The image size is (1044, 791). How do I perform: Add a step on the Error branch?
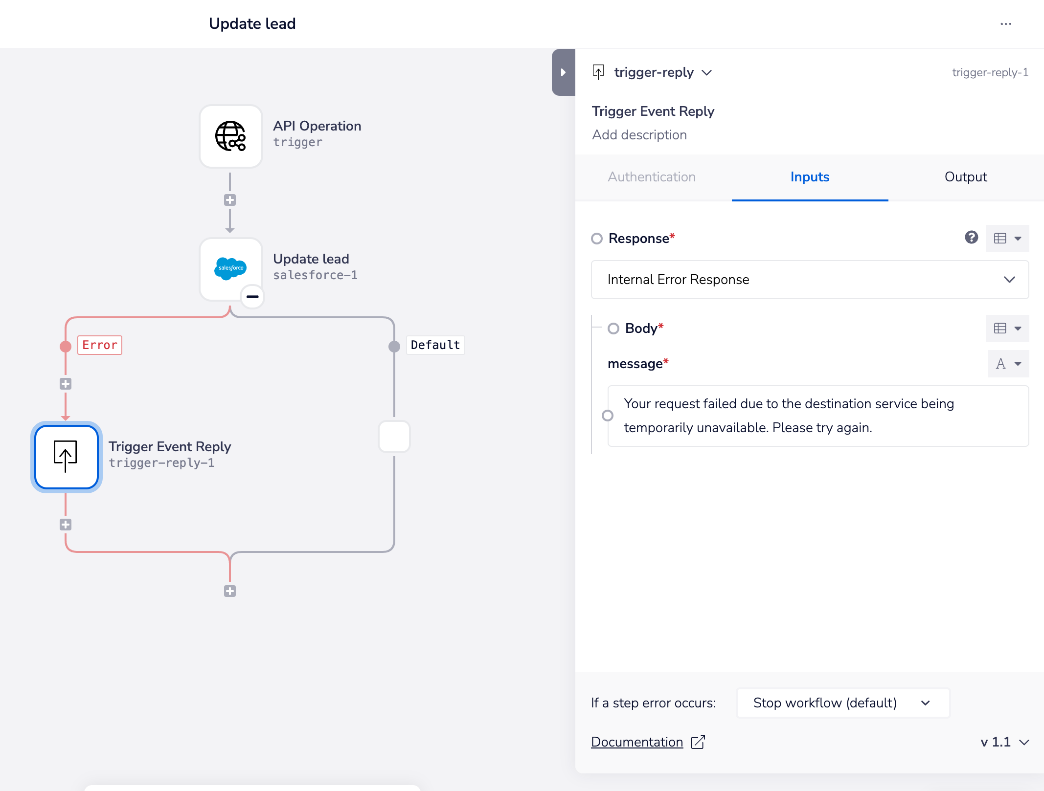pyautogui.click(x=66, y=384)
